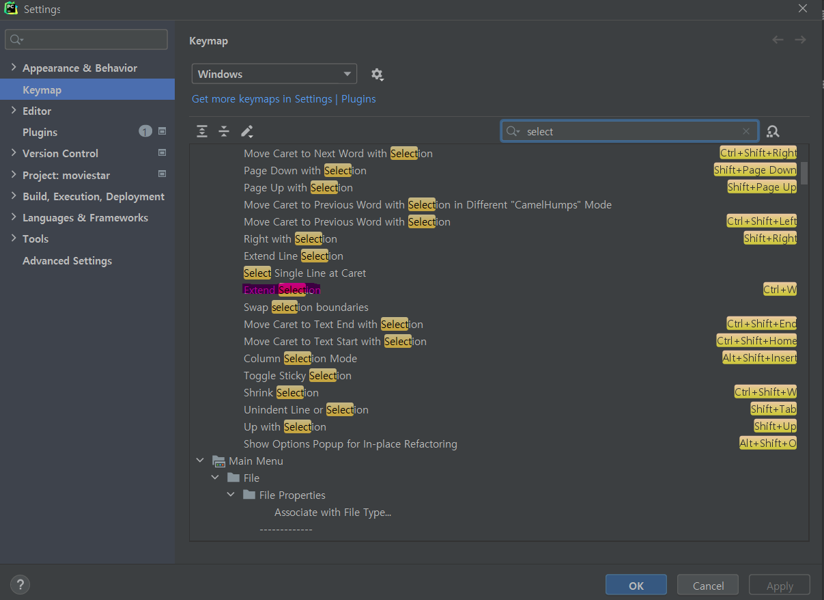Expand Languages & Frameworks section
Screen dimensions: 824x600
14,217
